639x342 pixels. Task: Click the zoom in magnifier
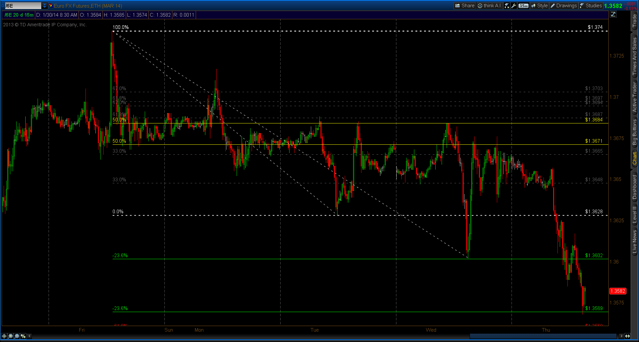click(11, 336)
